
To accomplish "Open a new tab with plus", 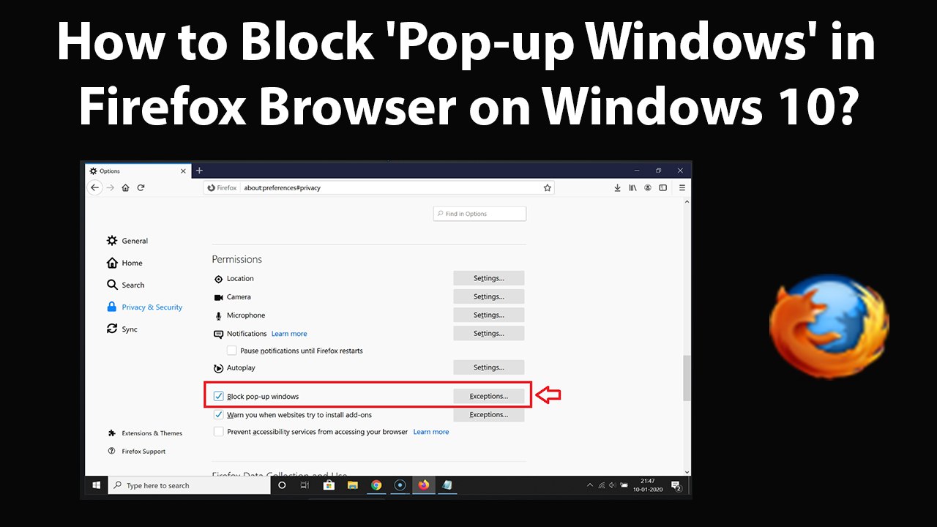I will [x=199, y=171].
